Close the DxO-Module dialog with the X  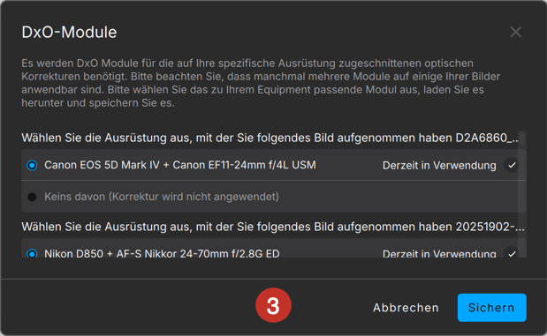click(x=515, y=32)
